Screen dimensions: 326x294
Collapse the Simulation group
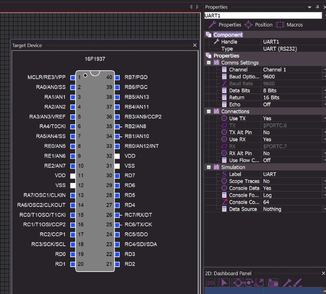point(209,167)
